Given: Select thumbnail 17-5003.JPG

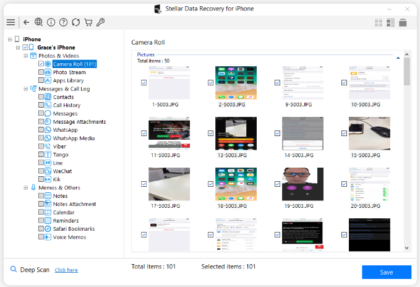Looking at the screenshot, I should coord(169,184).
